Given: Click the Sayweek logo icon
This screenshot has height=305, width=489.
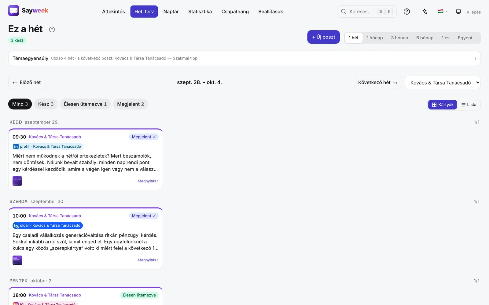Looking at the screenshot, I should tap(13, 11).
